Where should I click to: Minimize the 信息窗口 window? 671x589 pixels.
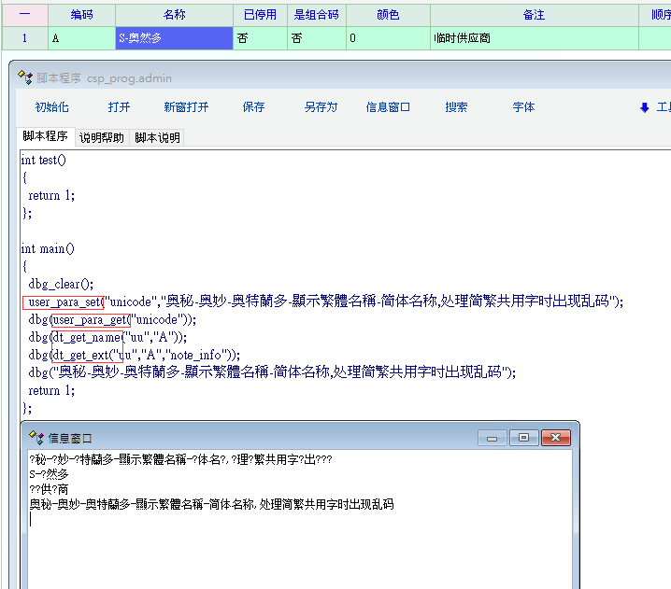[x=492, y=438]
